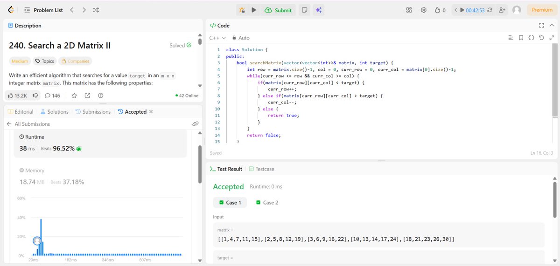Open the AI sparkle assistant icon
The image size is (560, 266).
click(x=319, y=10)
